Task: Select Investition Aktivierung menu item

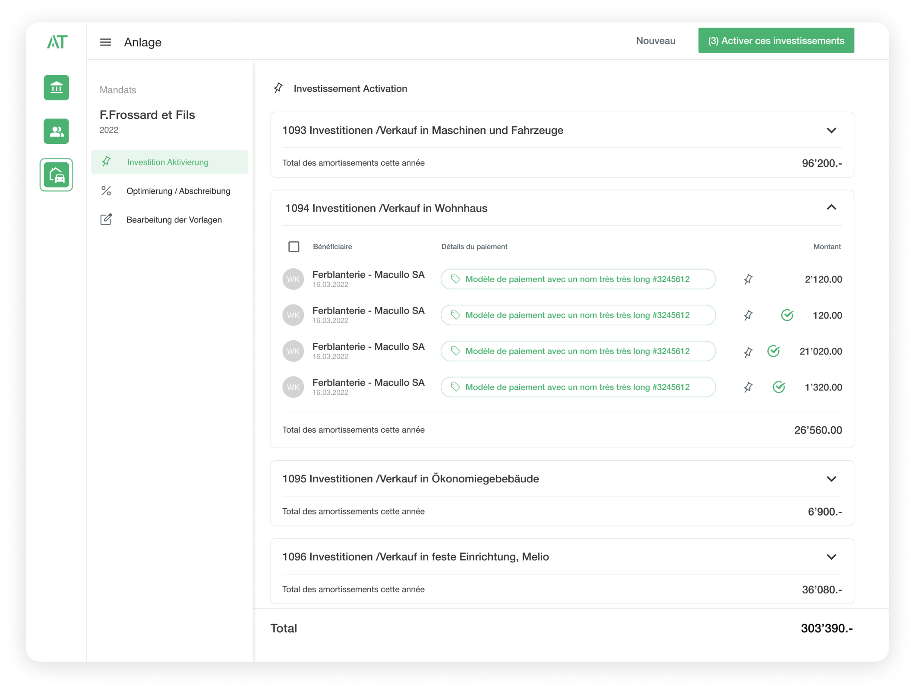Action: (x=170, y=162)
